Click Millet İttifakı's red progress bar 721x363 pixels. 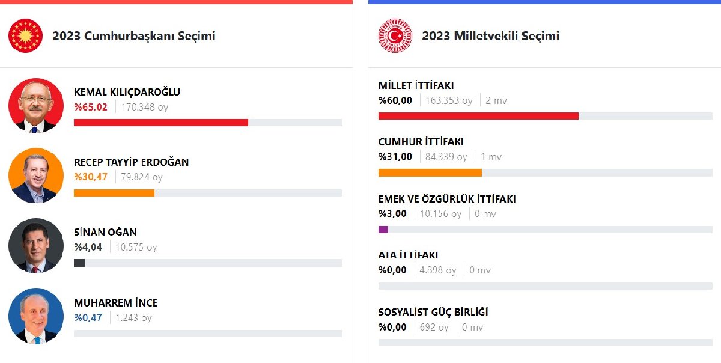tap(478, 116)
